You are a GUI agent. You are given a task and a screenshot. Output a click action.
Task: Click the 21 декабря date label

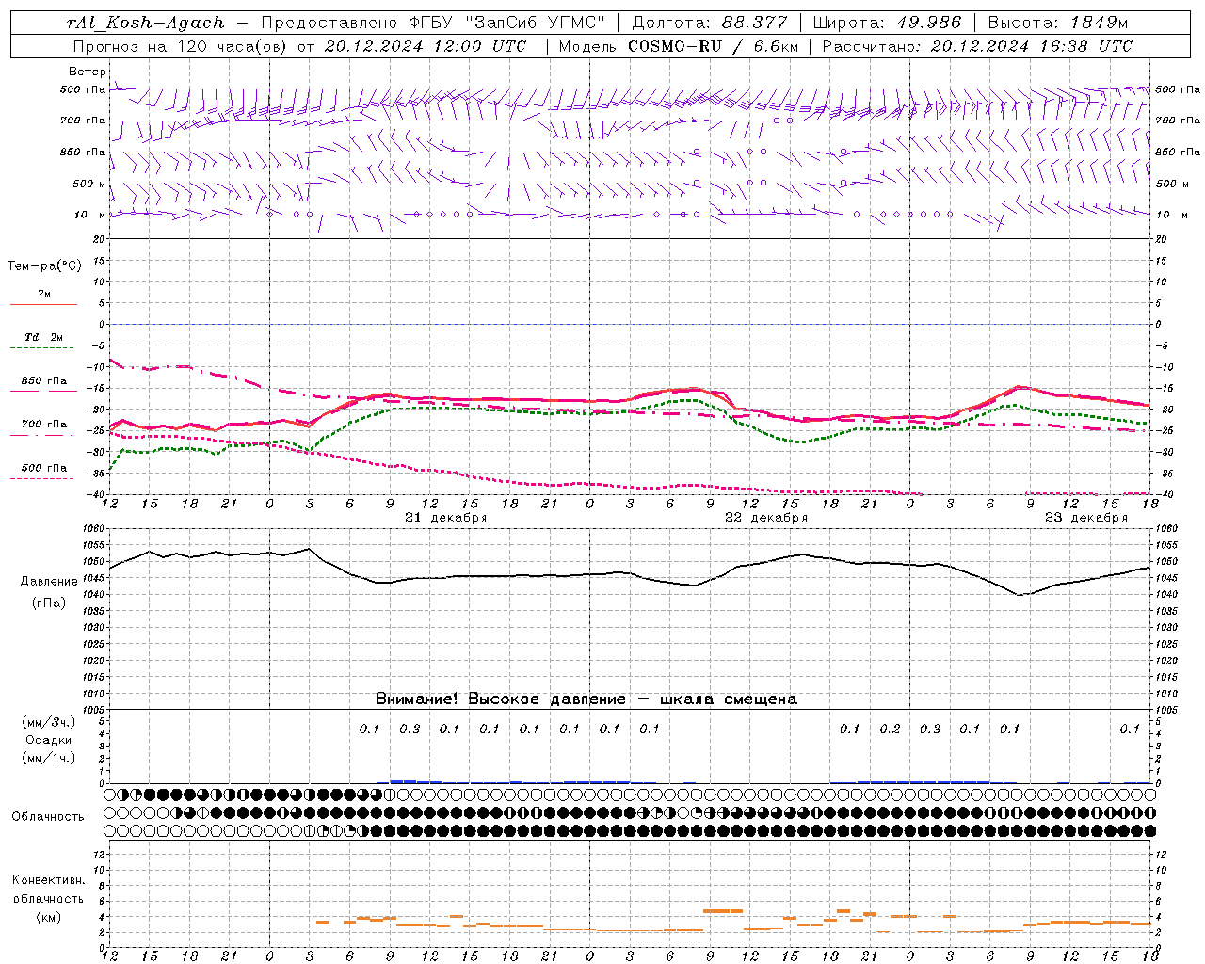(x=445, y=518)
